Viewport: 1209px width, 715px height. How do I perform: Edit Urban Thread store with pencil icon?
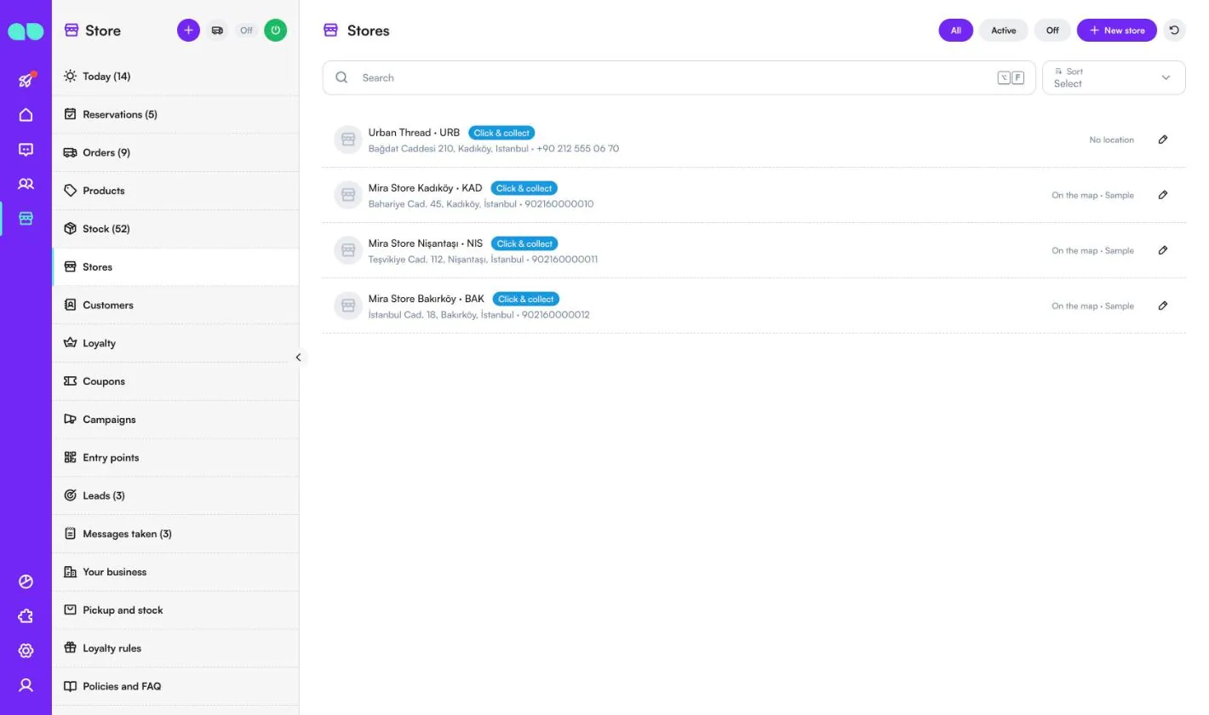coord(1163,140)
